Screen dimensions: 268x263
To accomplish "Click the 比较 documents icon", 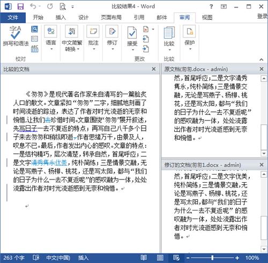I will pyautogui.click(x=169, y=33).
